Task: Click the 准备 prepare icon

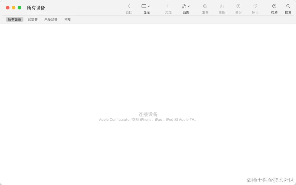Action: pyautogui.click(x=205, y=6)
